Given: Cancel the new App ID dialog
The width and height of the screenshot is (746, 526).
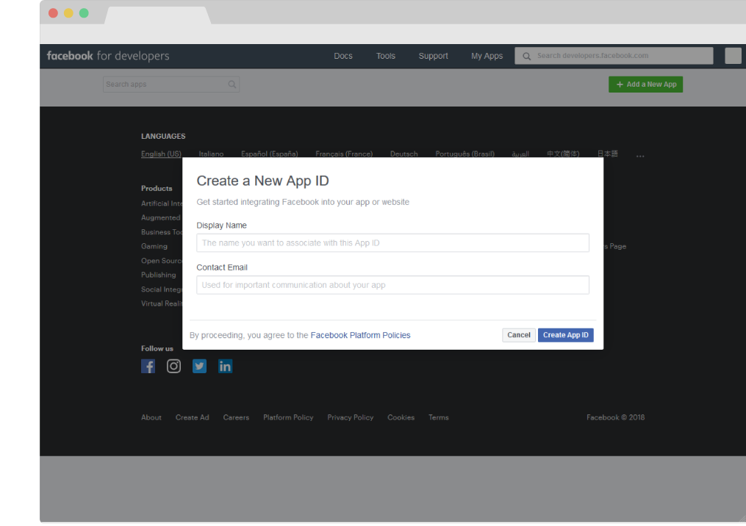Looking at the screenshot, I should [518, 335].
